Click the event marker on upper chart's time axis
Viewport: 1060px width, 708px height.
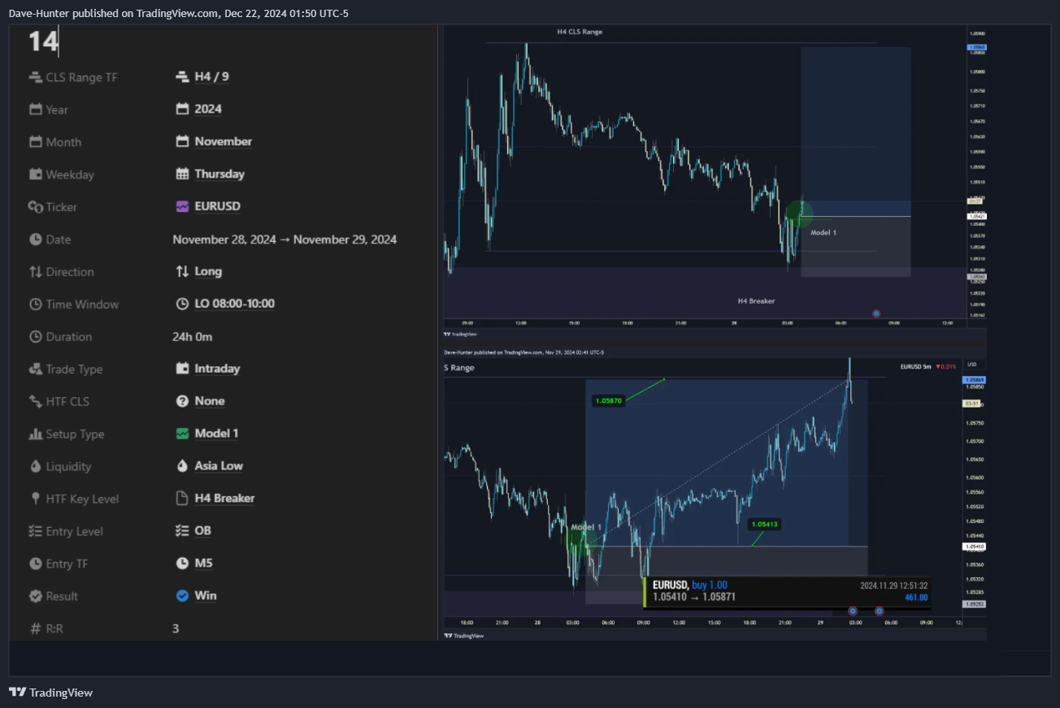pos(875,313)
